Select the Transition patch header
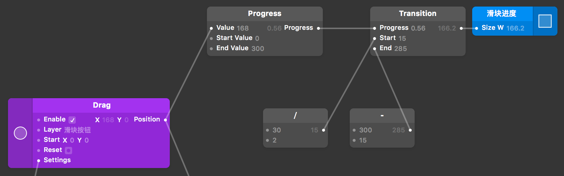The image size is (564, 176). [x=418, y=13]
